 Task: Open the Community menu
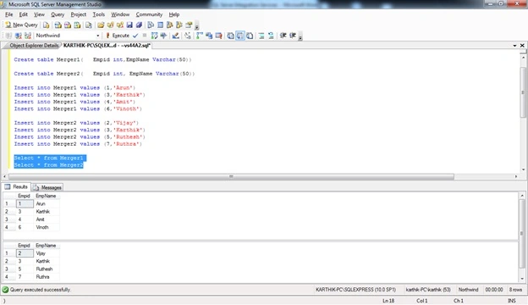click(x=149, y=14)
